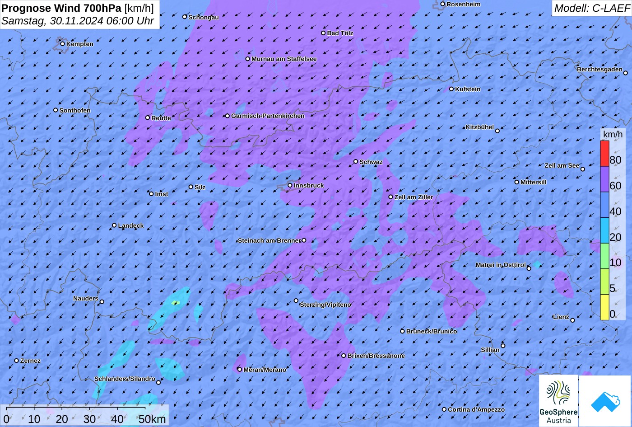Click the Sillian marker dot
The height and width of the screenshot is (427, 632).
pyautogui.click(x=503, y=346)
